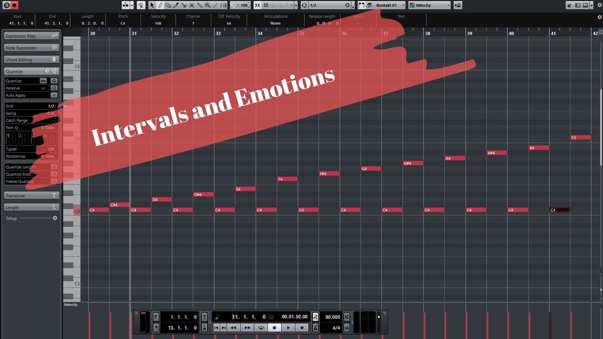Select the Draw pencil tool
Viewport: 603px width, 339px height.
point(160,5)
